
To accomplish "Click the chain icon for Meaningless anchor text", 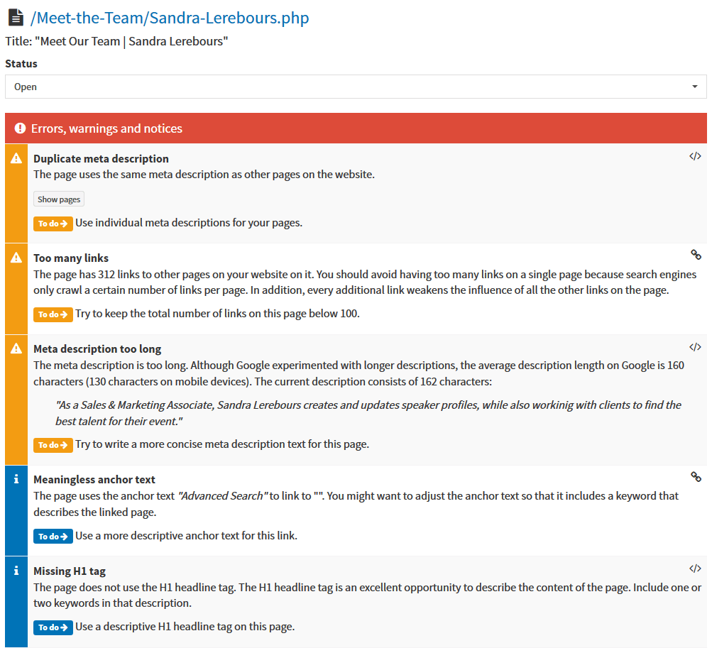I will coord(696,477).
